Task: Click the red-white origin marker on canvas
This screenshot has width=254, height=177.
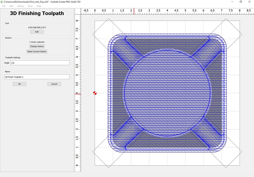Action: [x=95, y=93]
